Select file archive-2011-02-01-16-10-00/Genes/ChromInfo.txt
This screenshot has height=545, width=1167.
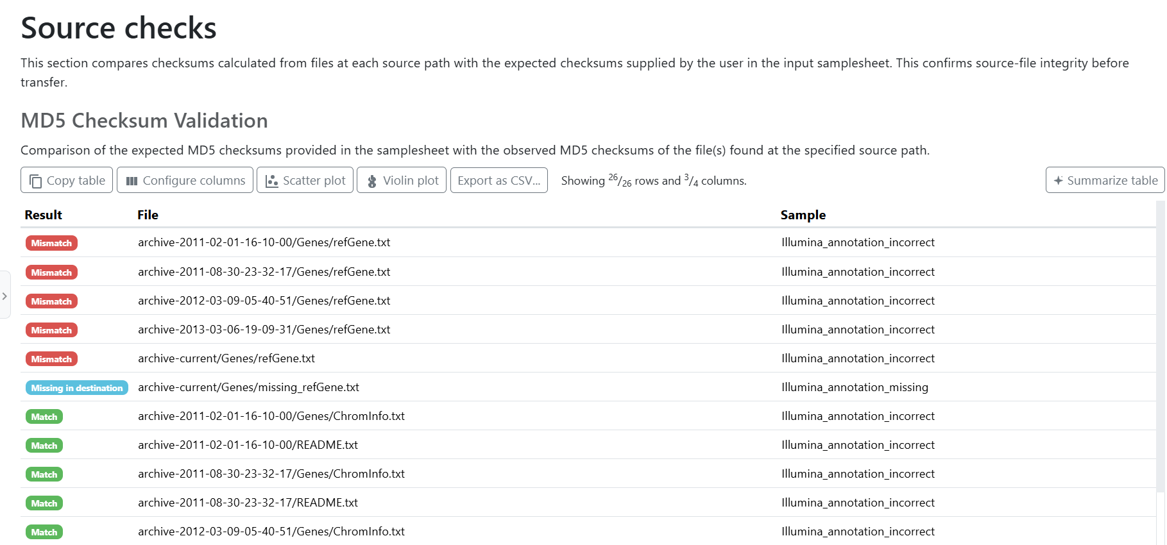coord(271,416)
